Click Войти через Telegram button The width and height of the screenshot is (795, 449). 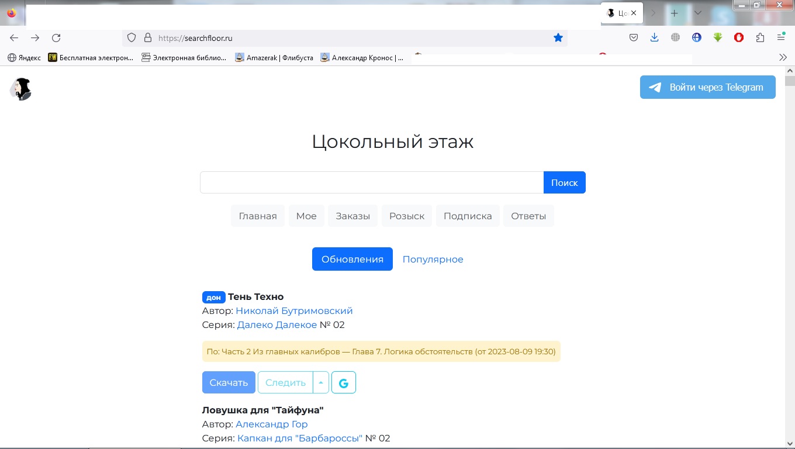point(707,87)
